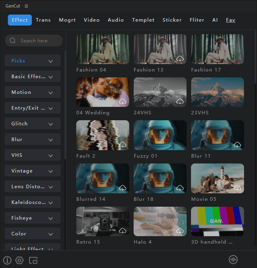Switch to the Mogrt tab

[x=67, y=20]
